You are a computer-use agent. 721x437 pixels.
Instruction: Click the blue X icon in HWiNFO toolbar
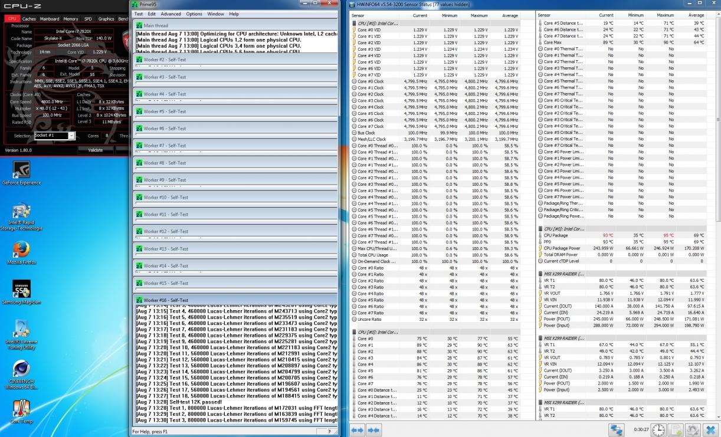[710, 430]
